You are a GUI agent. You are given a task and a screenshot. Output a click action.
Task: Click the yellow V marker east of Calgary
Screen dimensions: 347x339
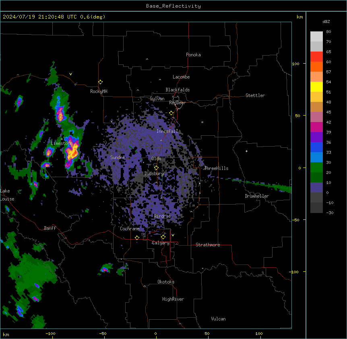pyautogui.click(x=173, y=235)
